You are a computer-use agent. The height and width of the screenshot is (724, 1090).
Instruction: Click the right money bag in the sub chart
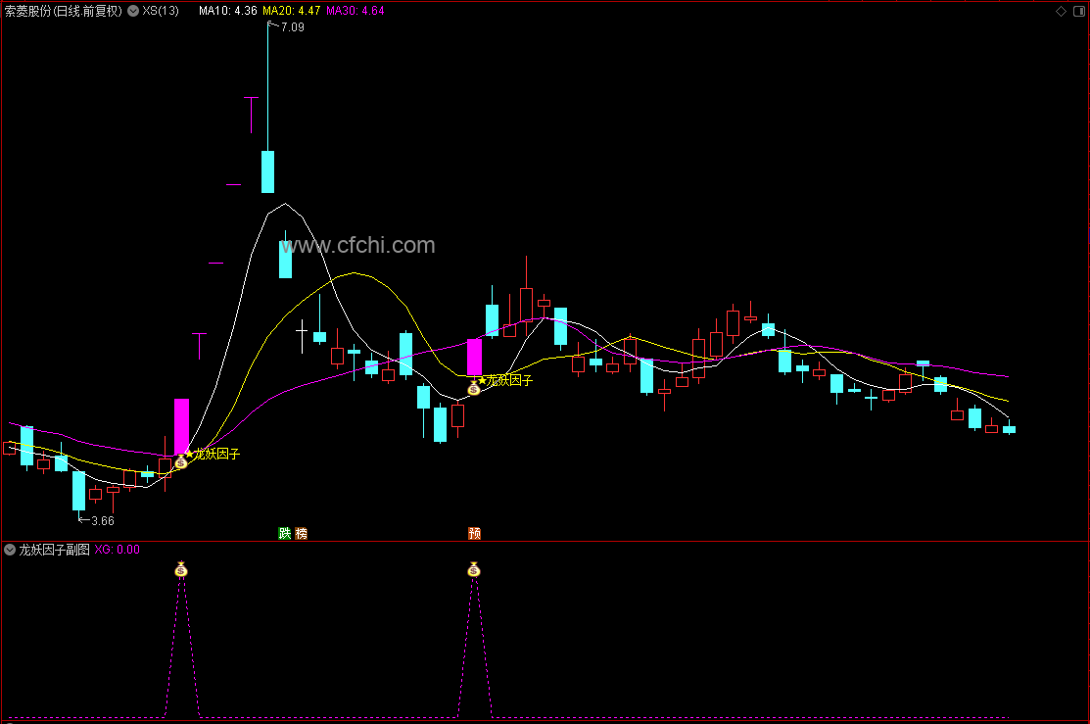point(473,569)
